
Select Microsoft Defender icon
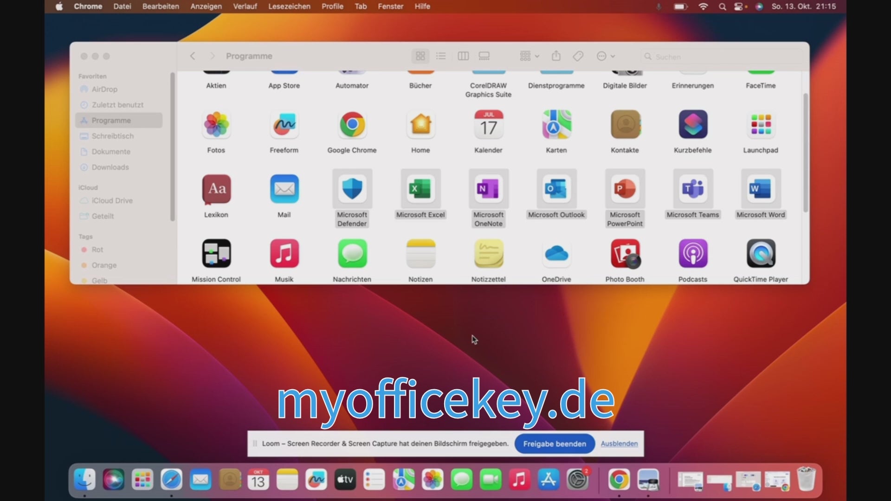(x=352, y=189)
